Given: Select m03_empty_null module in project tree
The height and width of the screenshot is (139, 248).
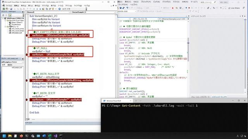Looking at the screenshot, I should (x=17, y=33).
